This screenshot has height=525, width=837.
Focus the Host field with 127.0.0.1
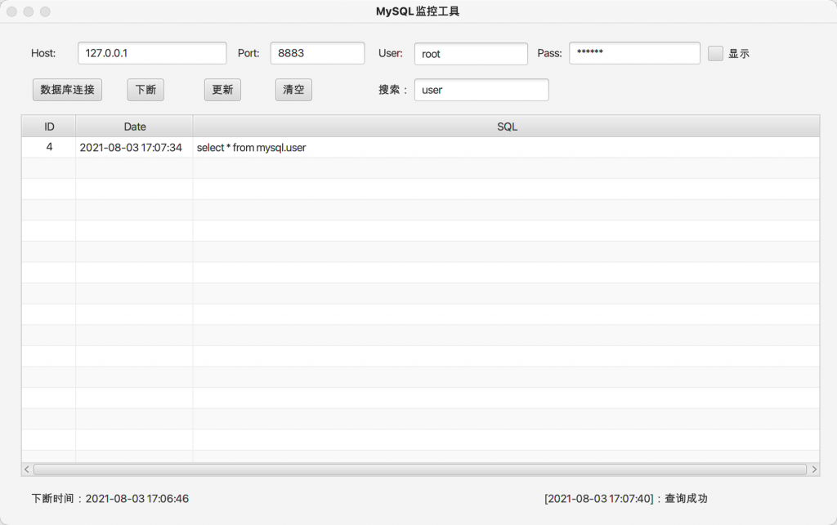152,53
